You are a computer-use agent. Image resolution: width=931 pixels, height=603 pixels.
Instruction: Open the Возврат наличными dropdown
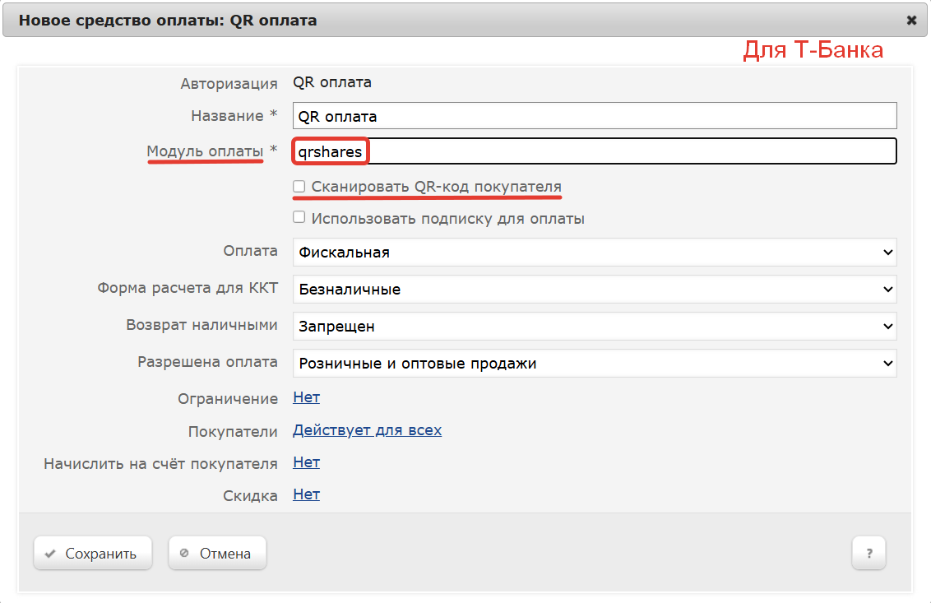click(594, 327)
